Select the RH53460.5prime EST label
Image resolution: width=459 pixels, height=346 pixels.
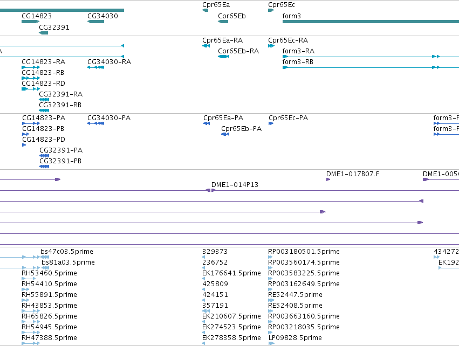[49, 273]
